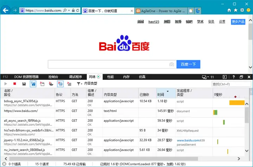This screenshot has height=167, width=253.
Task: Click the blue 更多产品 button
Action: tap(238, 22)
